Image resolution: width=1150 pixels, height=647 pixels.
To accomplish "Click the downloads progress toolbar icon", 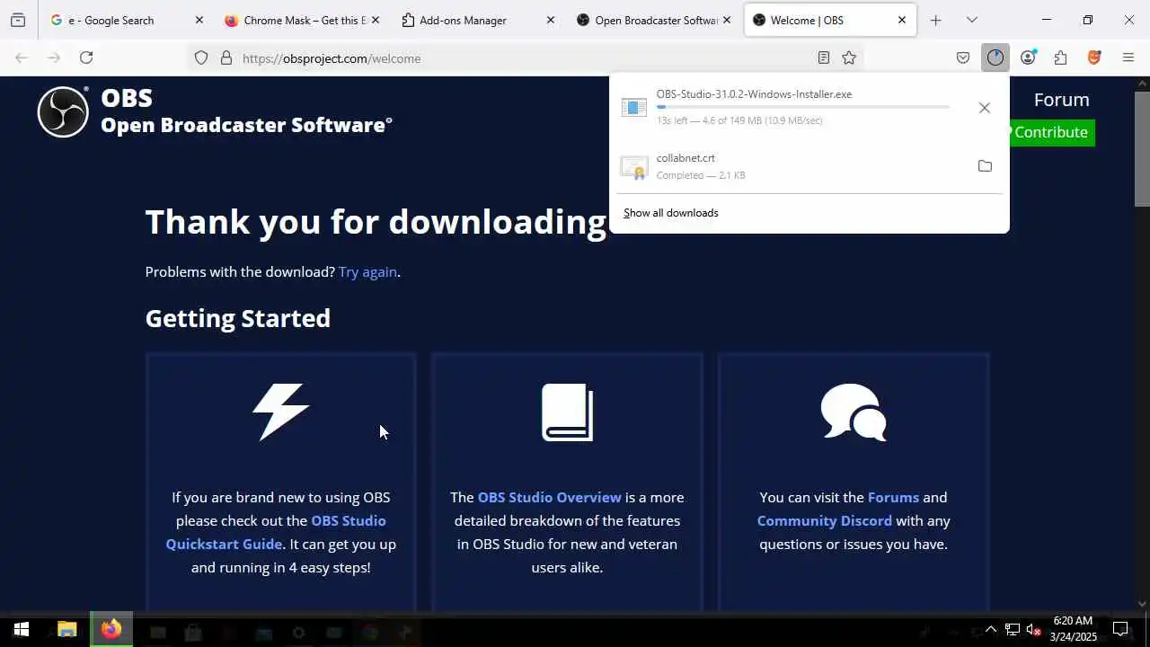I will click(995, 58).
